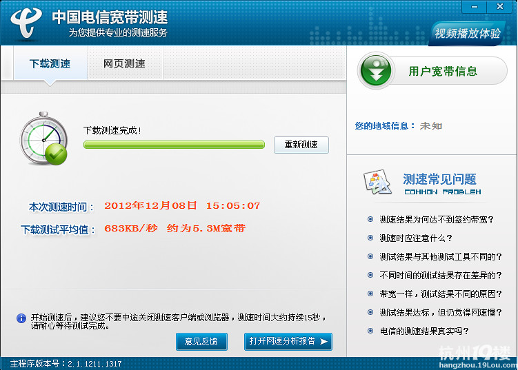
Task: Click the green download arrow icon
Action: pos(376,71)
